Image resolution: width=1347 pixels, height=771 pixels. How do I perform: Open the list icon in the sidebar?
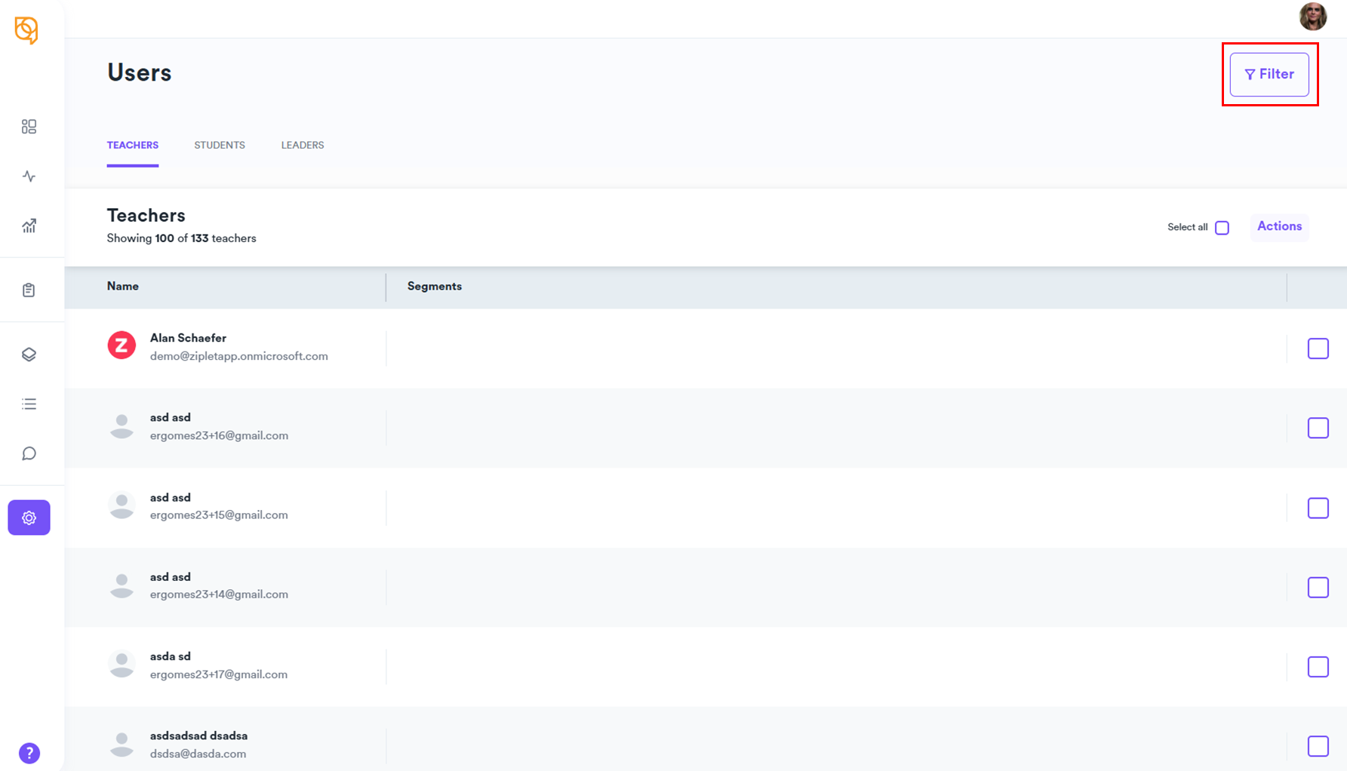29,404
